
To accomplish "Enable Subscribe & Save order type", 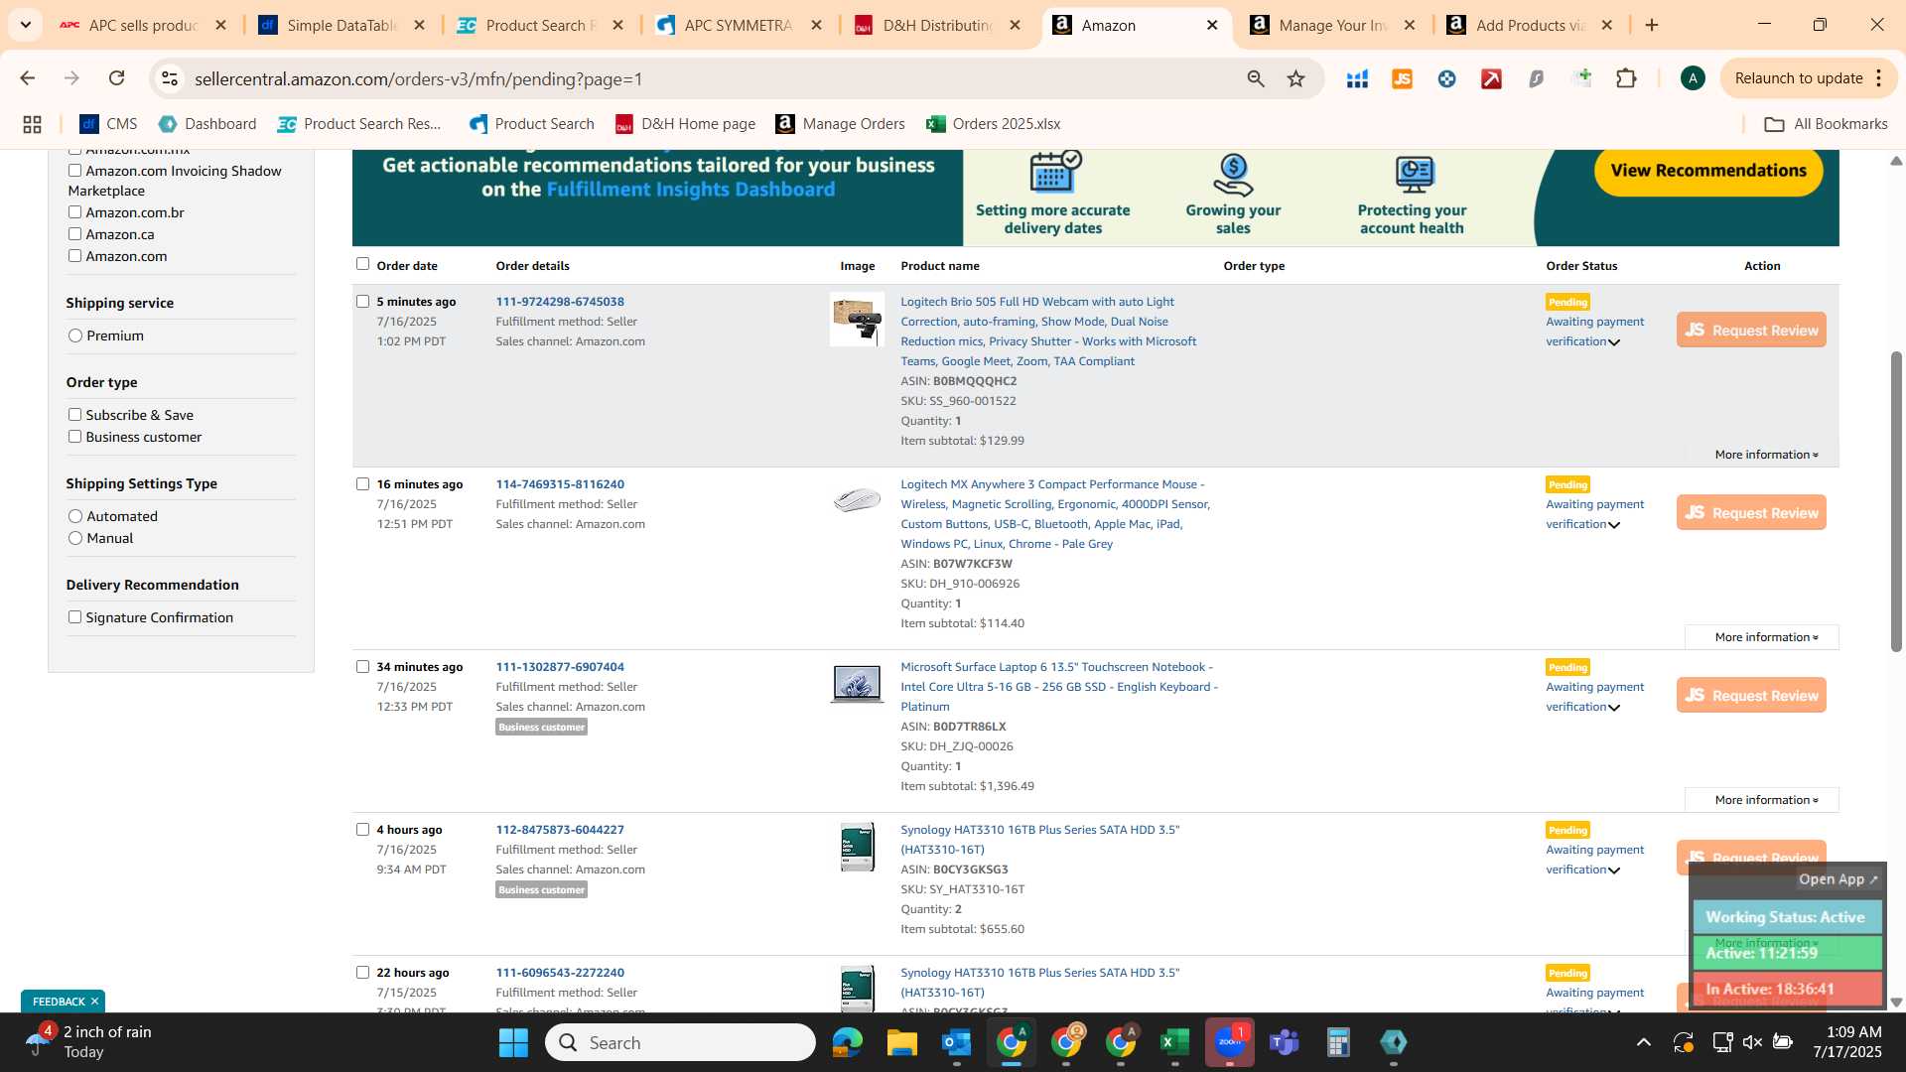I will (74, 415).
